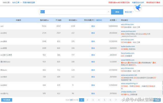
Task: Open zhidao.baidu.com site link
Action: [x=128, y=92]
